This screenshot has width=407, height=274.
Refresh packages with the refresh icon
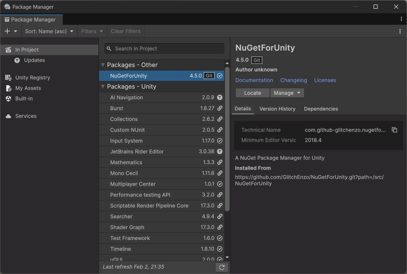point(222,267)
